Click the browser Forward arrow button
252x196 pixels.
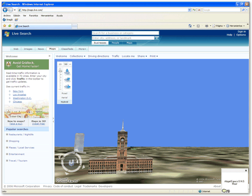point(10,10)
